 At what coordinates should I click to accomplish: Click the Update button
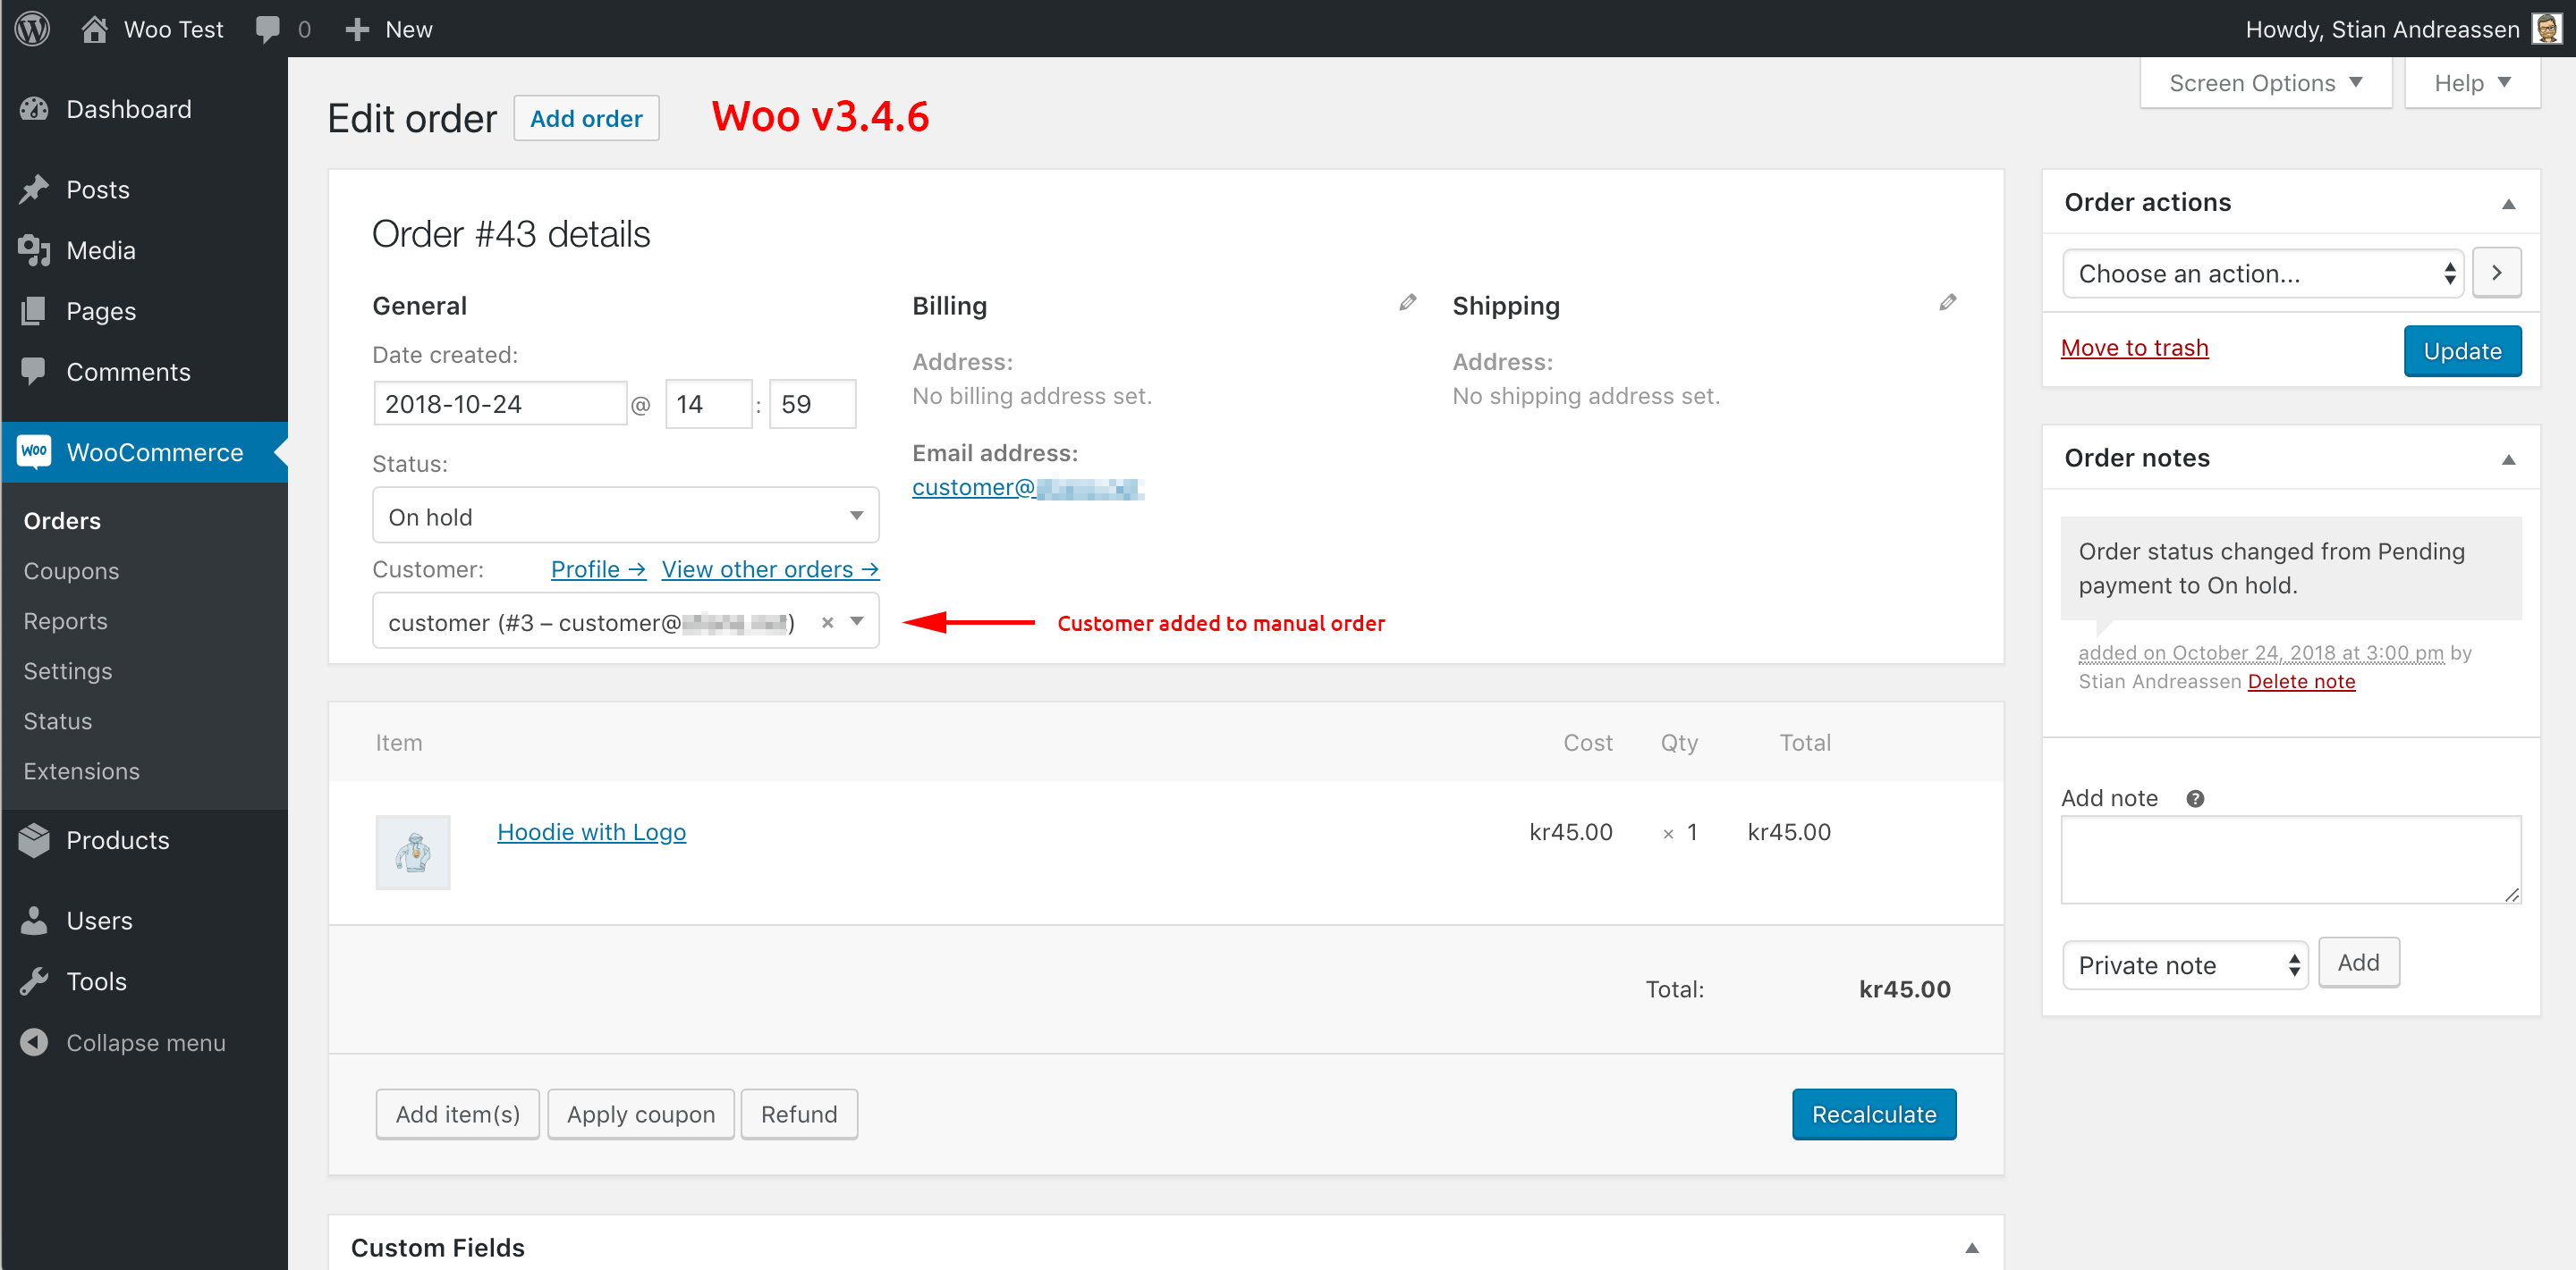click(2462, 350)
